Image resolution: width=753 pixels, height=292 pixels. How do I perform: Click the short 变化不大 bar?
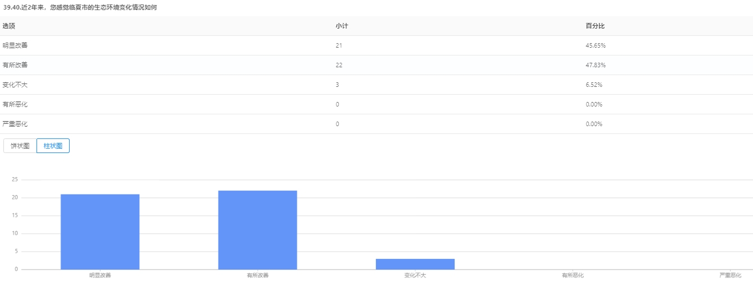(415, 264)
